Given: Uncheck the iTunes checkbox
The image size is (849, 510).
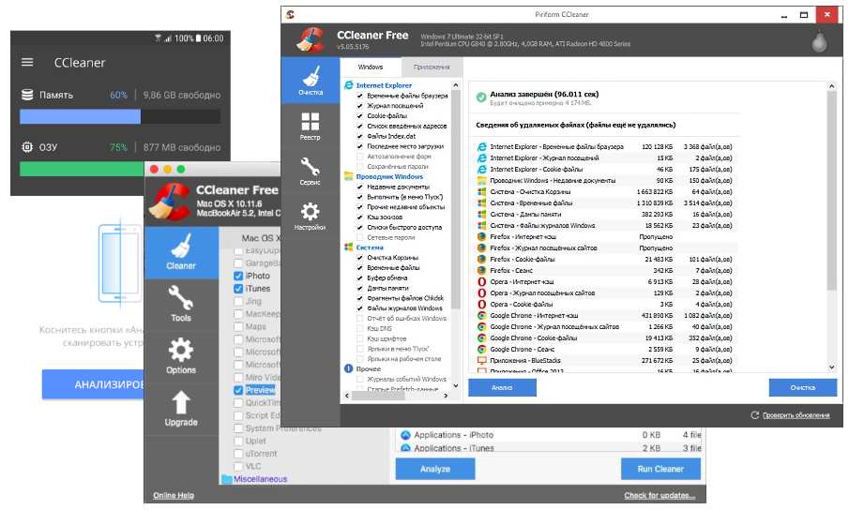Looking at the screenshot, I should point(238,289).
